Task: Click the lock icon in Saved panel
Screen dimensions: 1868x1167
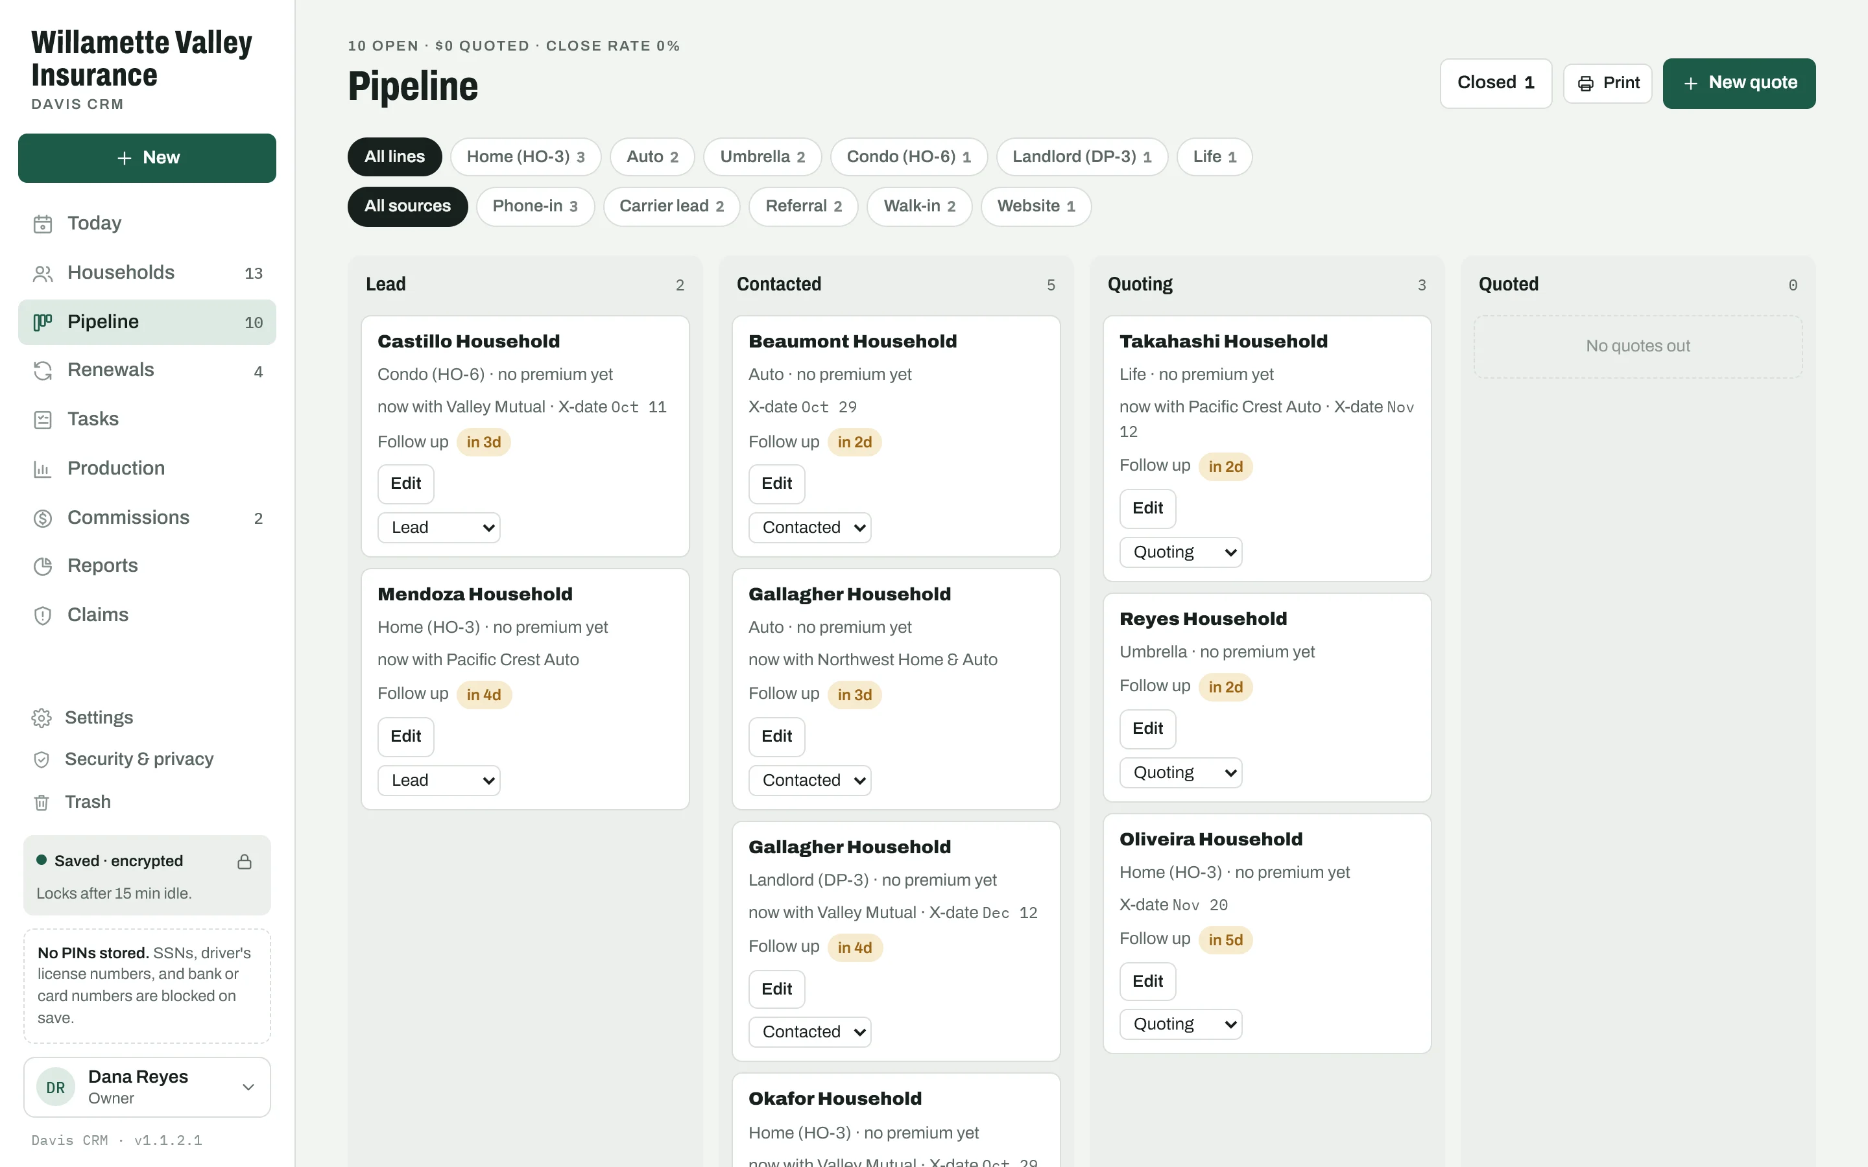Action: point(245,862)
